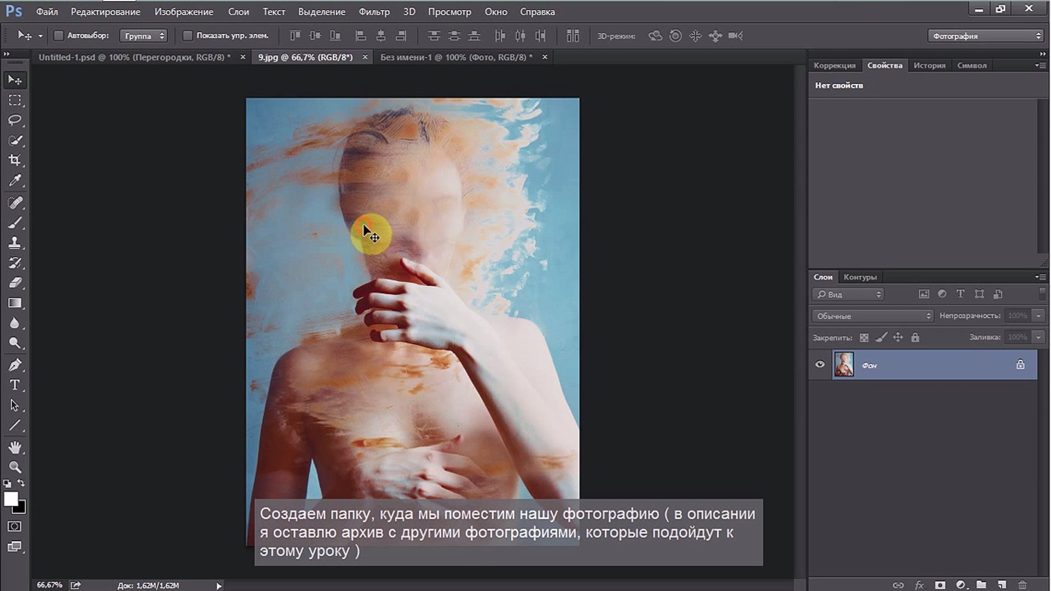Screen dimensions: 1051x591
Task: Open the Фотография workspace dropdown
Action: (x=985, y=36)
